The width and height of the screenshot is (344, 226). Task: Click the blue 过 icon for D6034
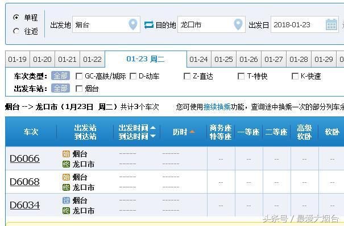pos(66,200)
